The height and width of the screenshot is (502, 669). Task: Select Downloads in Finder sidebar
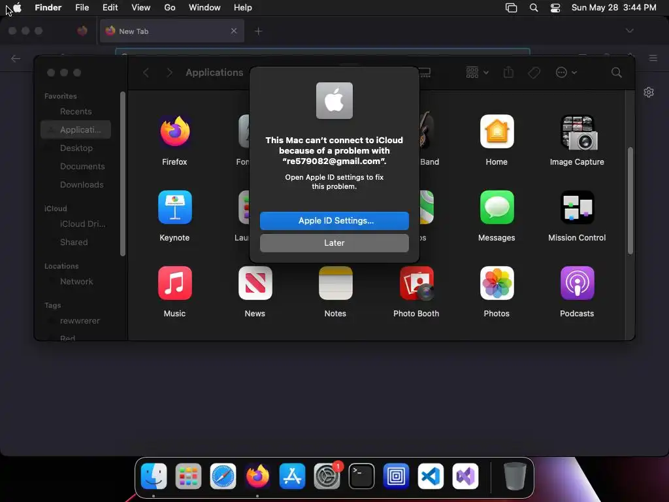pos(76,185)
